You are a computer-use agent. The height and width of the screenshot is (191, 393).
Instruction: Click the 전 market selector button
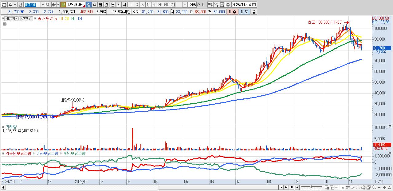[x=20, y=5]
